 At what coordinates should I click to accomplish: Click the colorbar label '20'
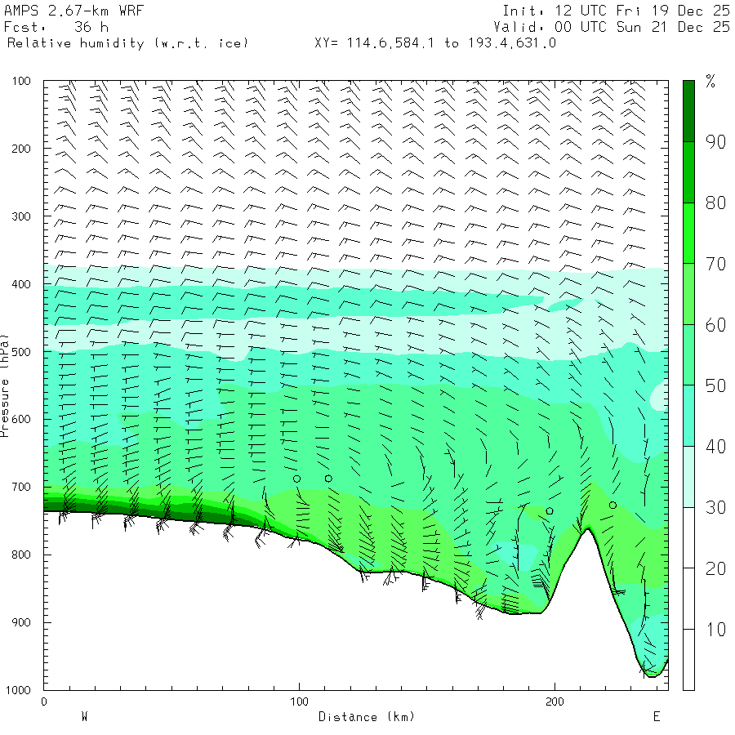tap(715, 568)
